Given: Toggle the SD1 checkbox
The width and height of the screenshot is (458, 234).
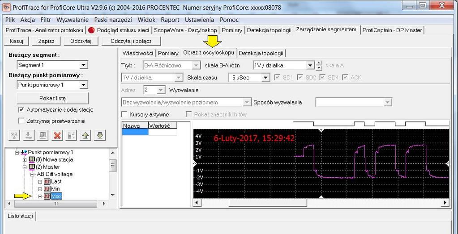Looking at the screenshot, I should [277, 78].
